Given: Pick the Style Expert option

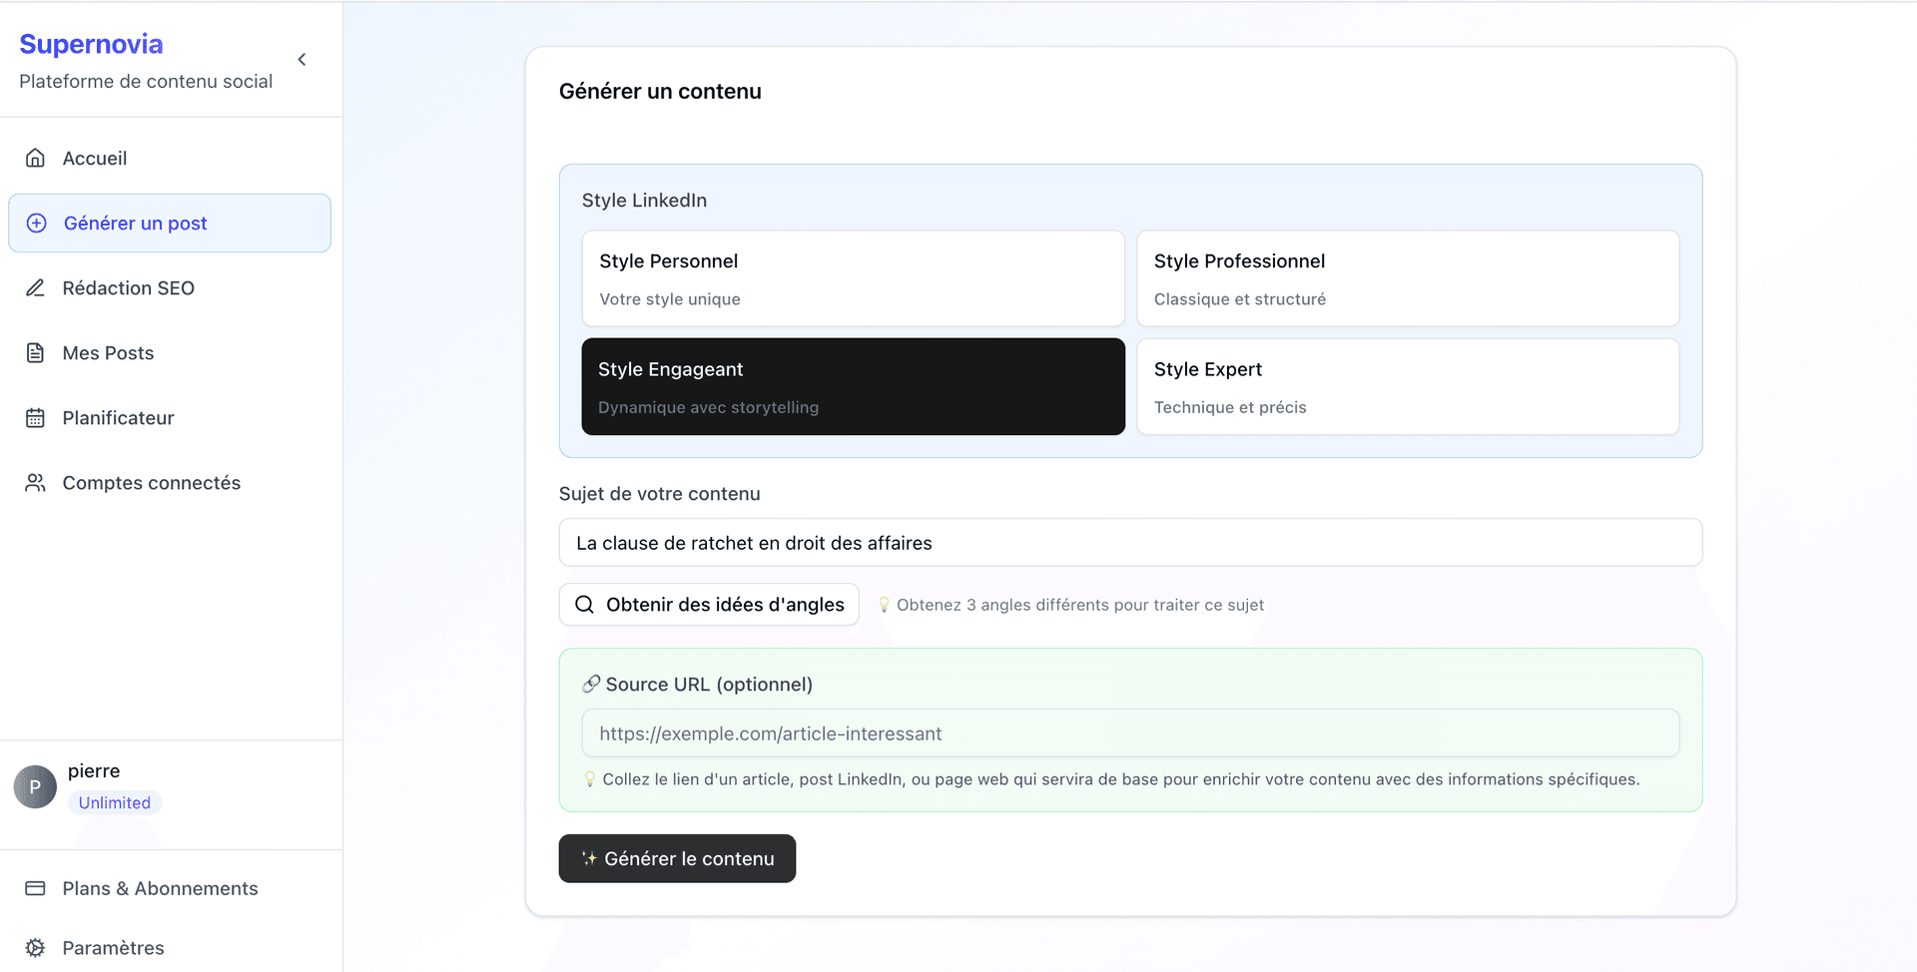Looking at the screenshot, I should (1407, 386).
